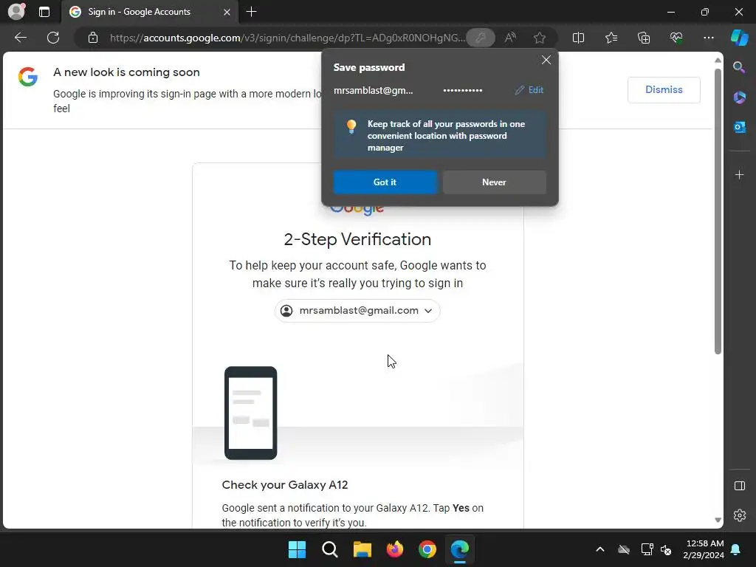Click the Google logo in banner

[x=28, y=77]
